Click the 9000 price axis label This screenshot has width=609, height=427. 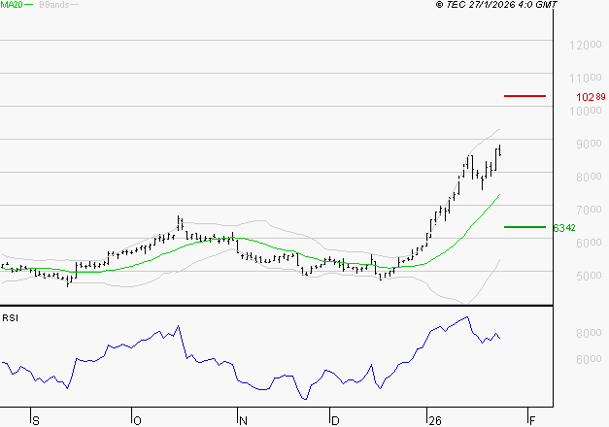(x=589, y=144)
